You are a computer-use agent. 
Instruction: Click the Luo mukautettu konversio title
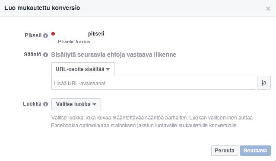tap(42, 8)
